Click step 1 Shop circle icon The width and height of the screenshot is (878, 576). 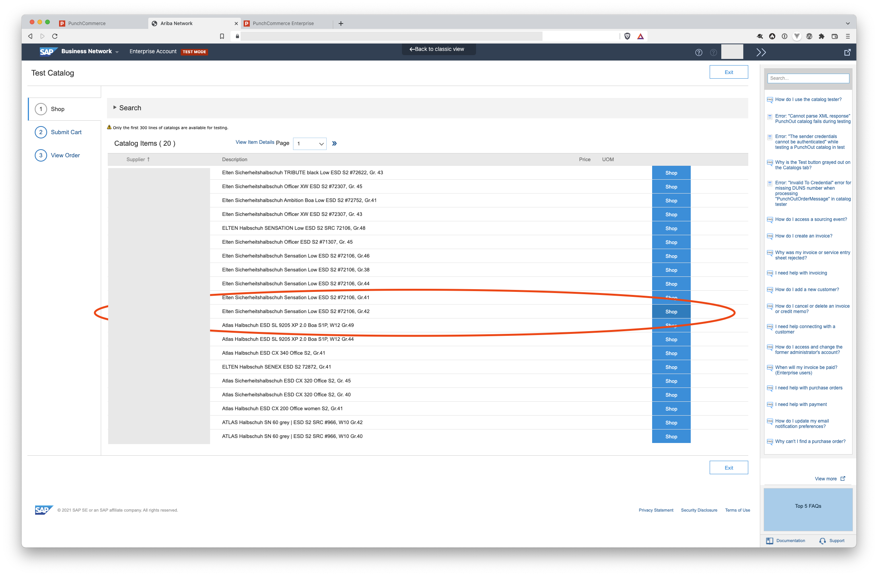[41, 109]
